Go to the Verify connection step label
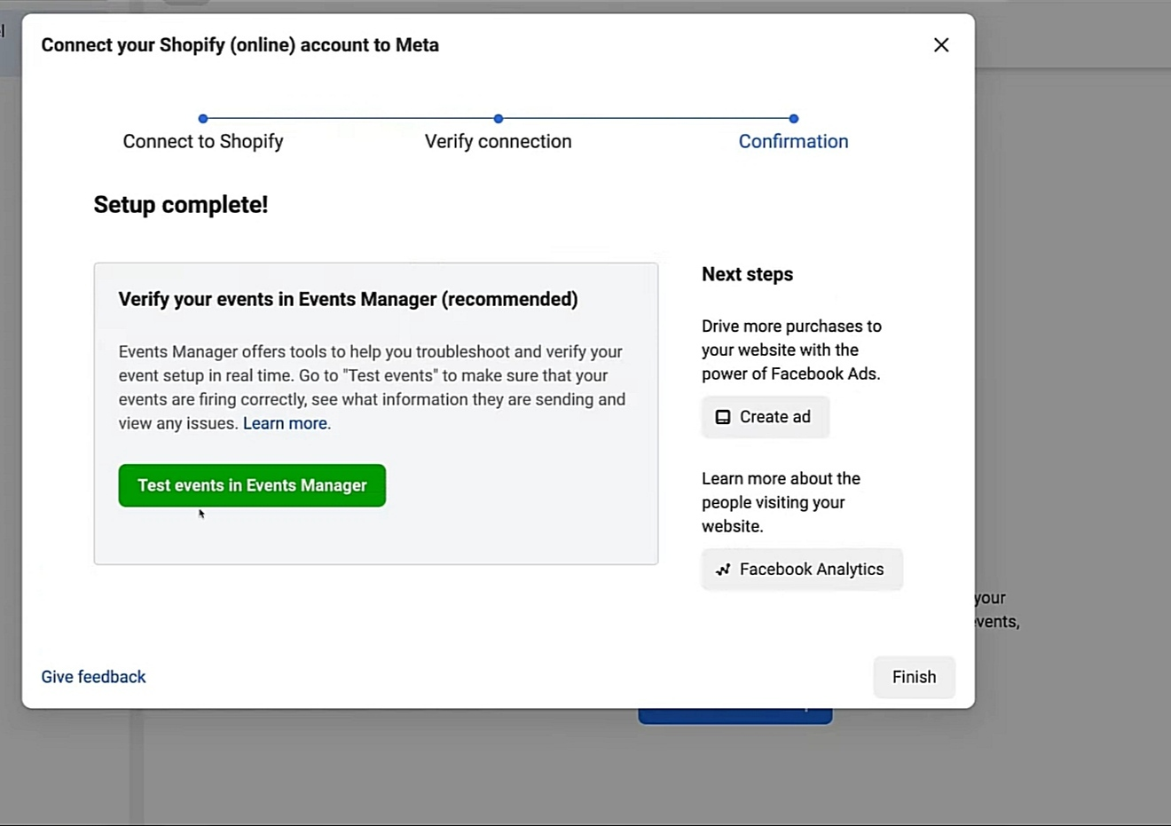 (498, 142)
